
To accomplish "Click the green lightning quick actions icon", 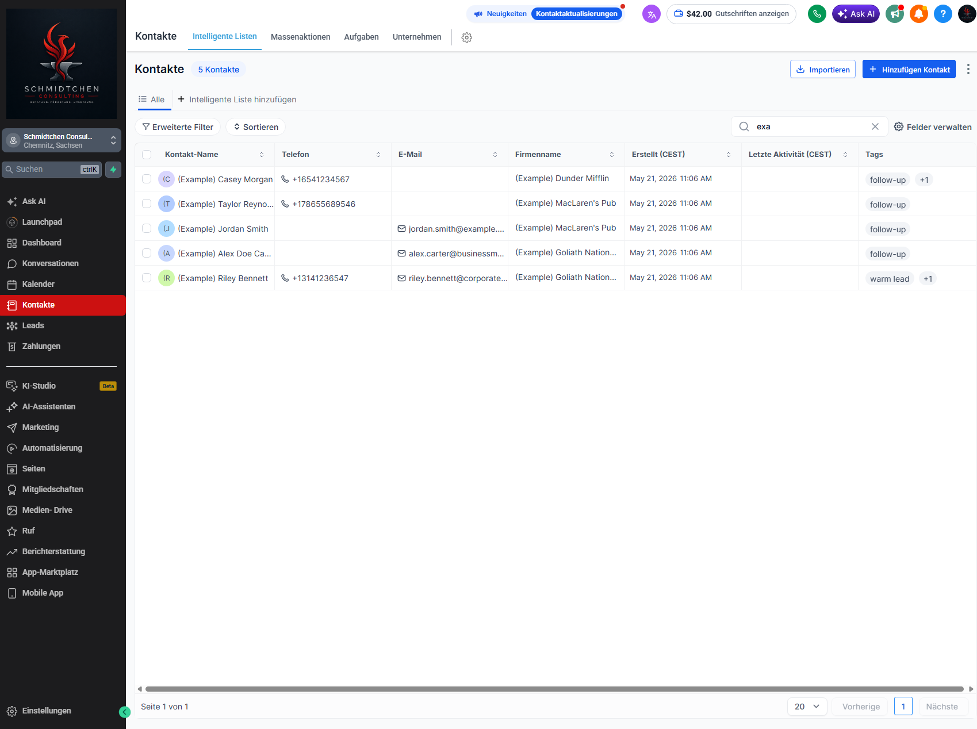I will click(x=113, y=170).
